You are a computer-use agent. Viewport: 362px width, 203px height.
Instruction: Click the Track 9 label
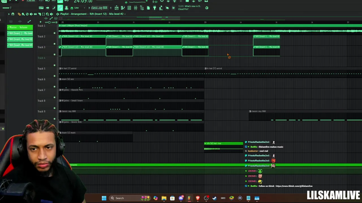pos(41,111)
